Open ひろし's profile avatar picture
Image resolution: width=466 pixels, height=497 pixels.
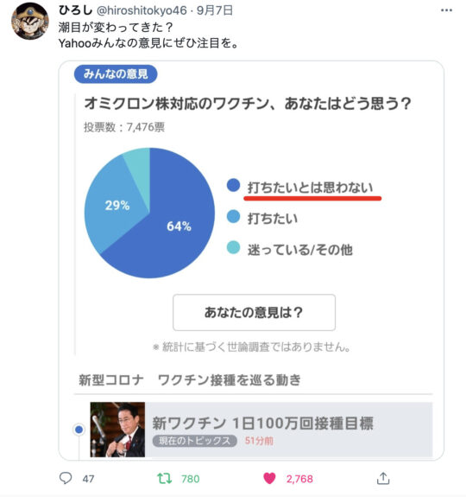[30, 22]
